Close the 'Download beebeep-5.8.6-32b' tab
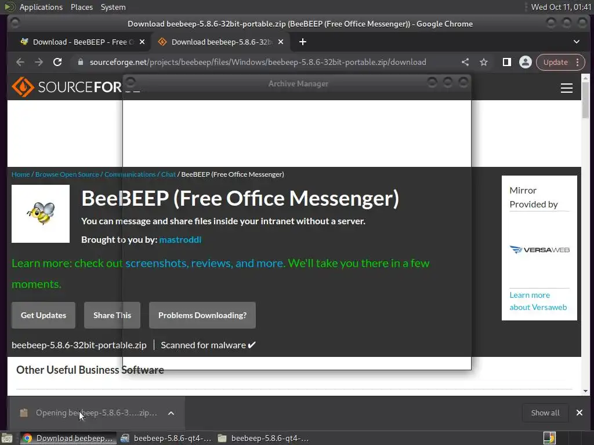594x445 pixels. [x=281, y=42]
